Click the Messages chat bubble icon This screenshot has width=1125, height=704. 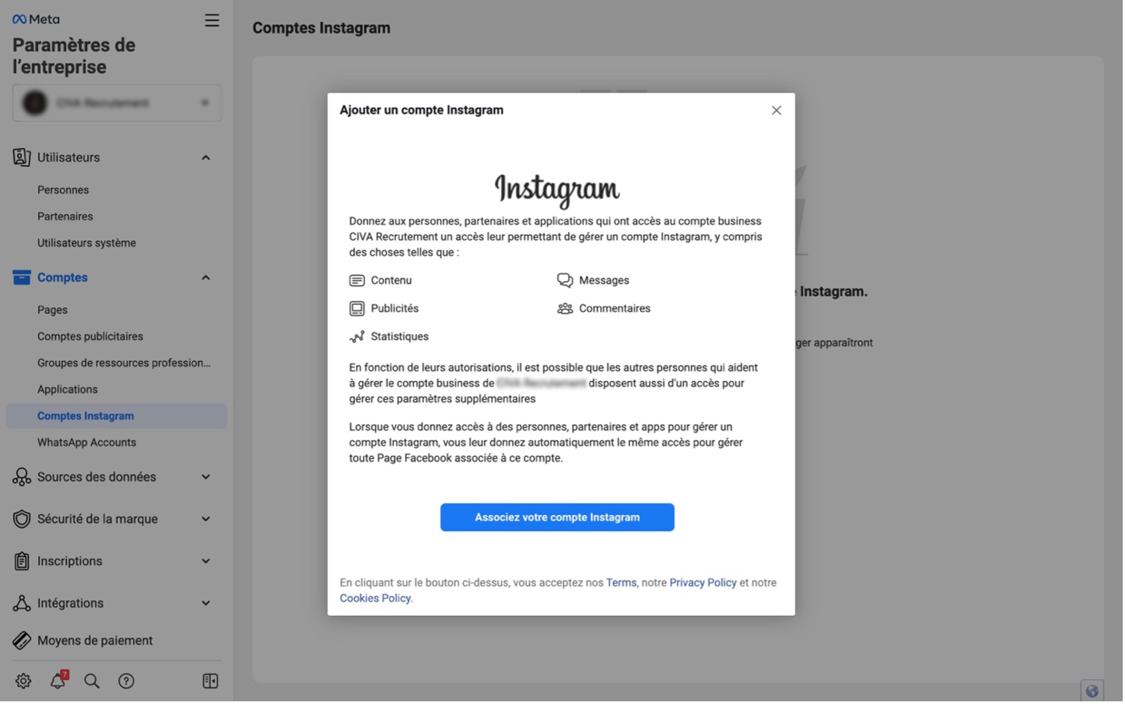566,281
